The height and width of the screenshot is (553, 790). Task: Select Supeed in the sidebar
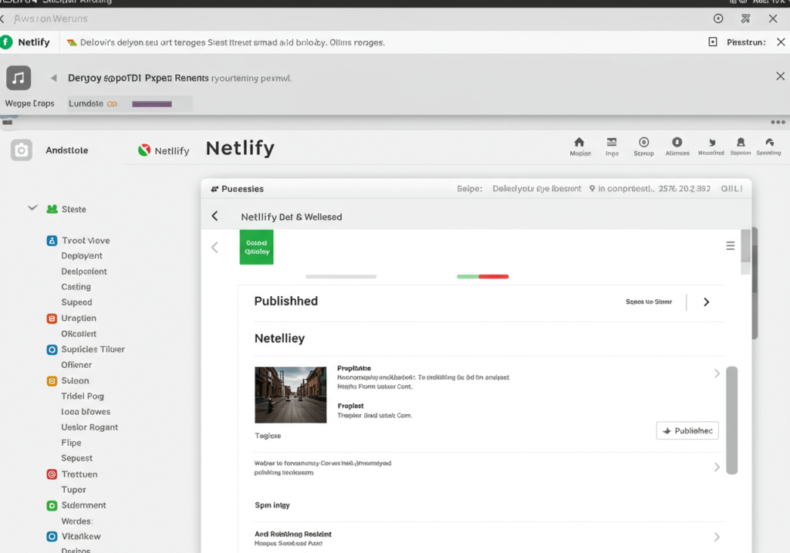(x=76, y=302)
